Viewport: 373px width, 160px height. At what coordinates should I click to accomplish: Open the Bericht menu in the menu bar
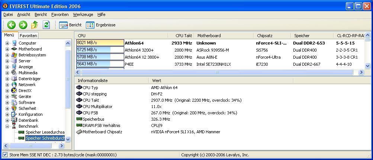click(41, 15)
